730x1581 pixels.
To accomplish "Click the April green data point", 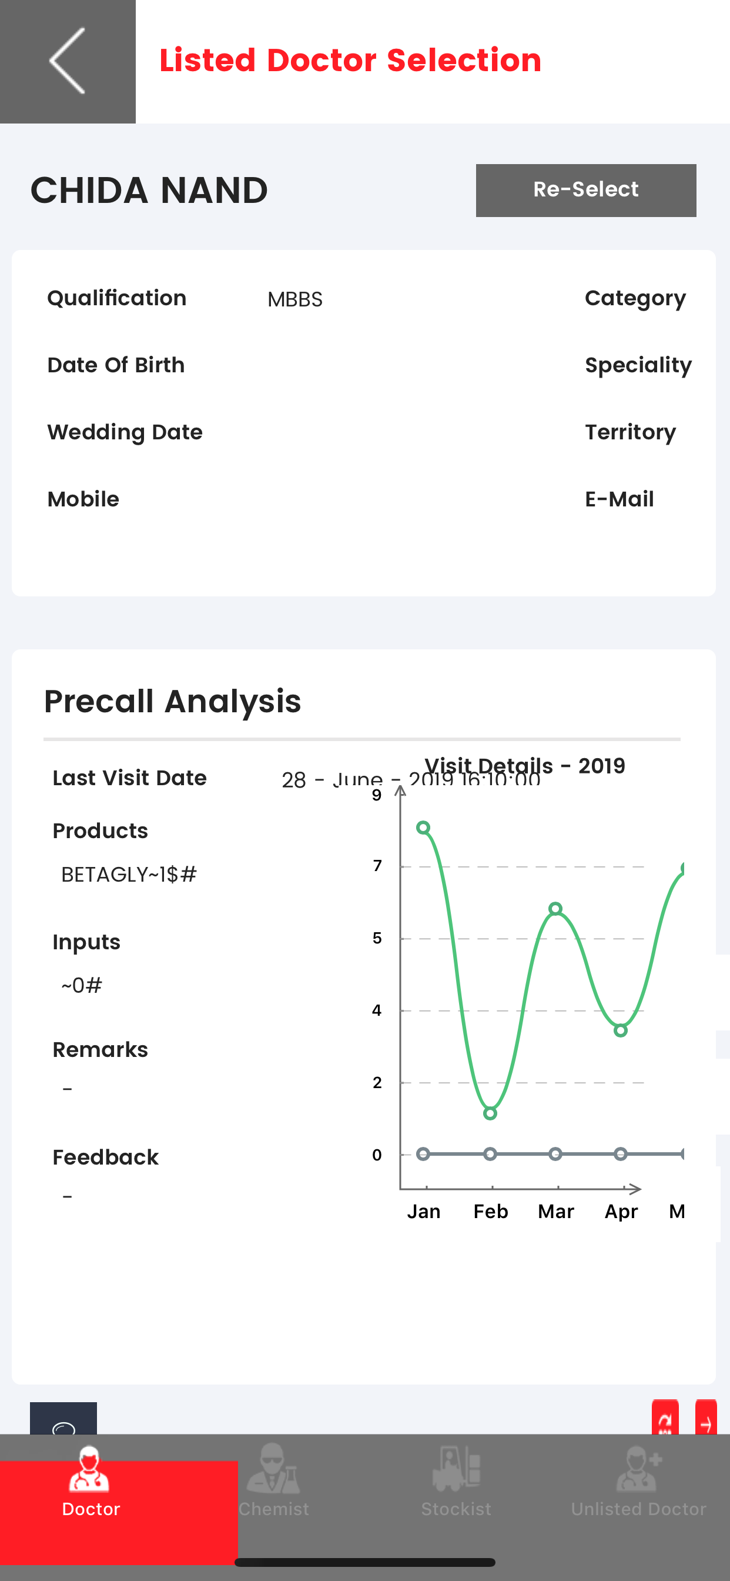I will [621, 1030].
